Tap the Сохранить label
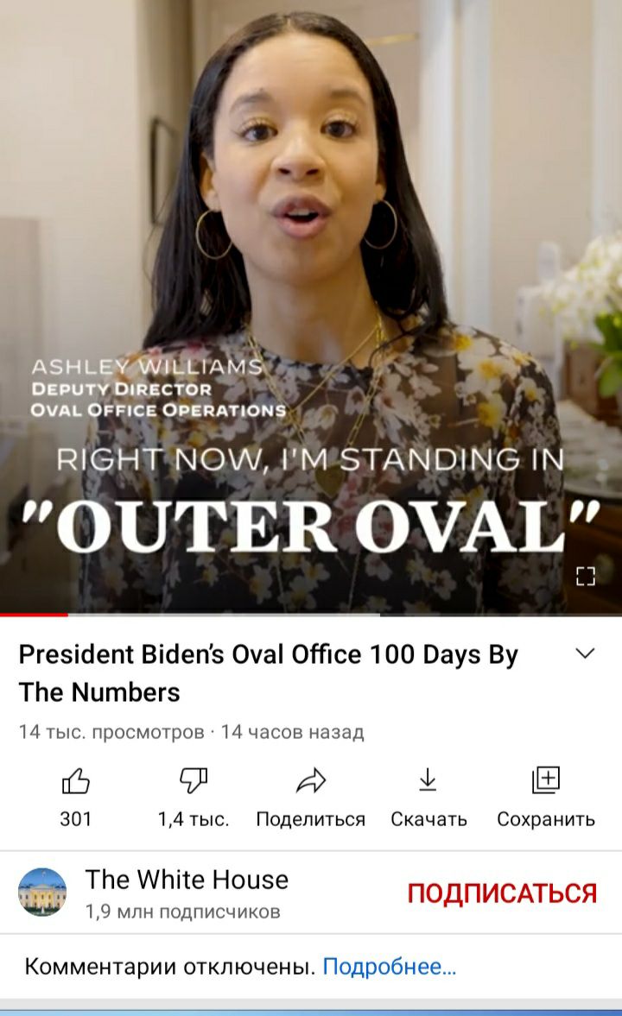This screenshot has width=622, height=1016. [x=546, y=820]
